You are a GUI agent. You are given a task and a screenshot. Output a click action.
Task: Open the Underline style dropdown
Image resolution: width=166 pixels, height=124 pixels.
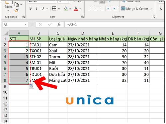[47, 9]
